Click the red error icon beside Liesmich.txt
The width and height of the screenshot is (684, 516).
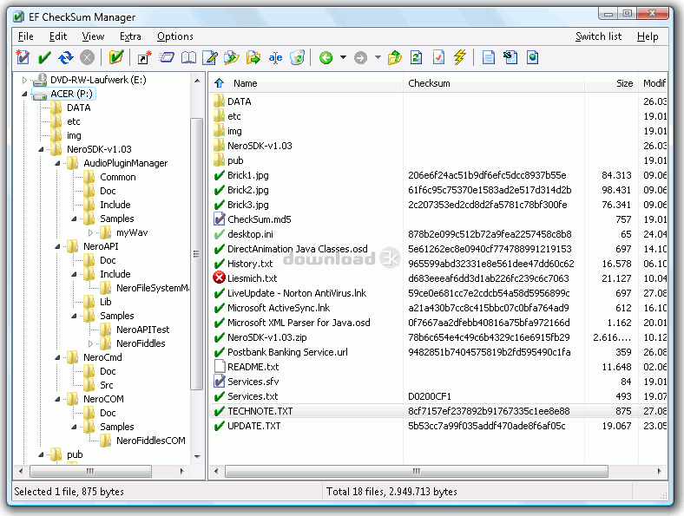[219, 278]
